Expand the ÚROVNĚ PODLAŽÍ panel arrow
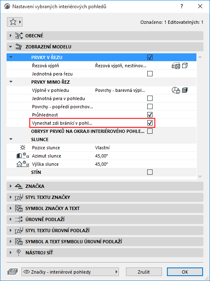The height and width of the screenshot is (281, 210). [x=10, y=219]
